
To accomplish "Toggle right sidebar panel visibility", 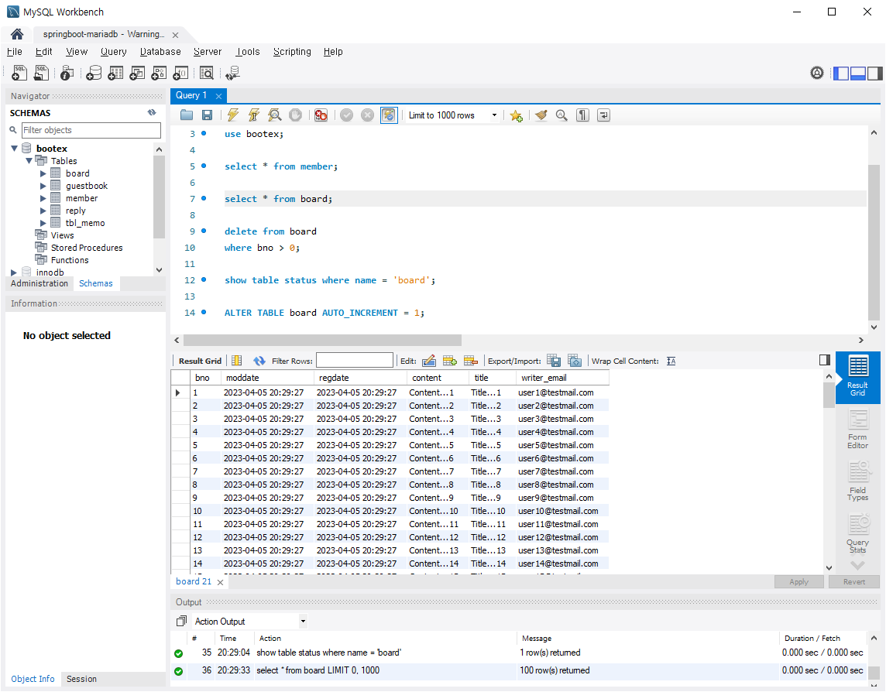I will click(x=874, y=73).
